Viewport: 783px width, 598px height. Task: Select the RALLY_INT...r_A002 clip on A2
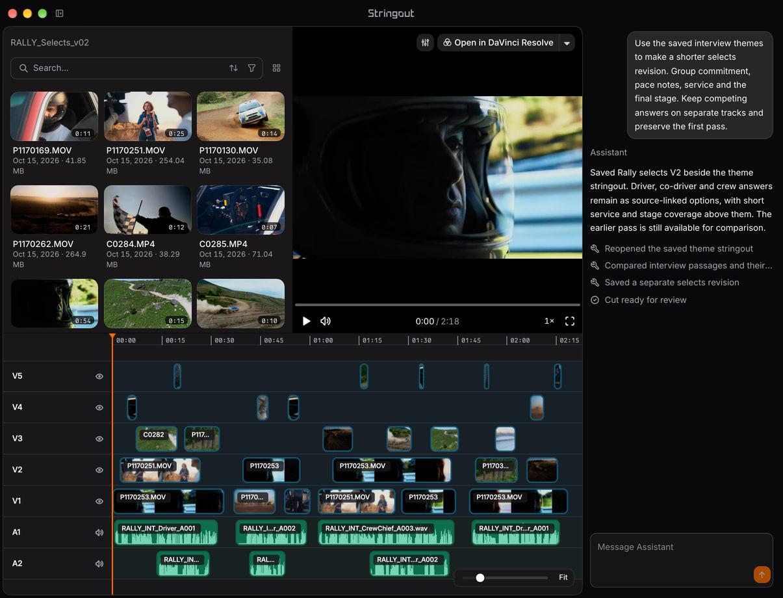tap(409, 564)
